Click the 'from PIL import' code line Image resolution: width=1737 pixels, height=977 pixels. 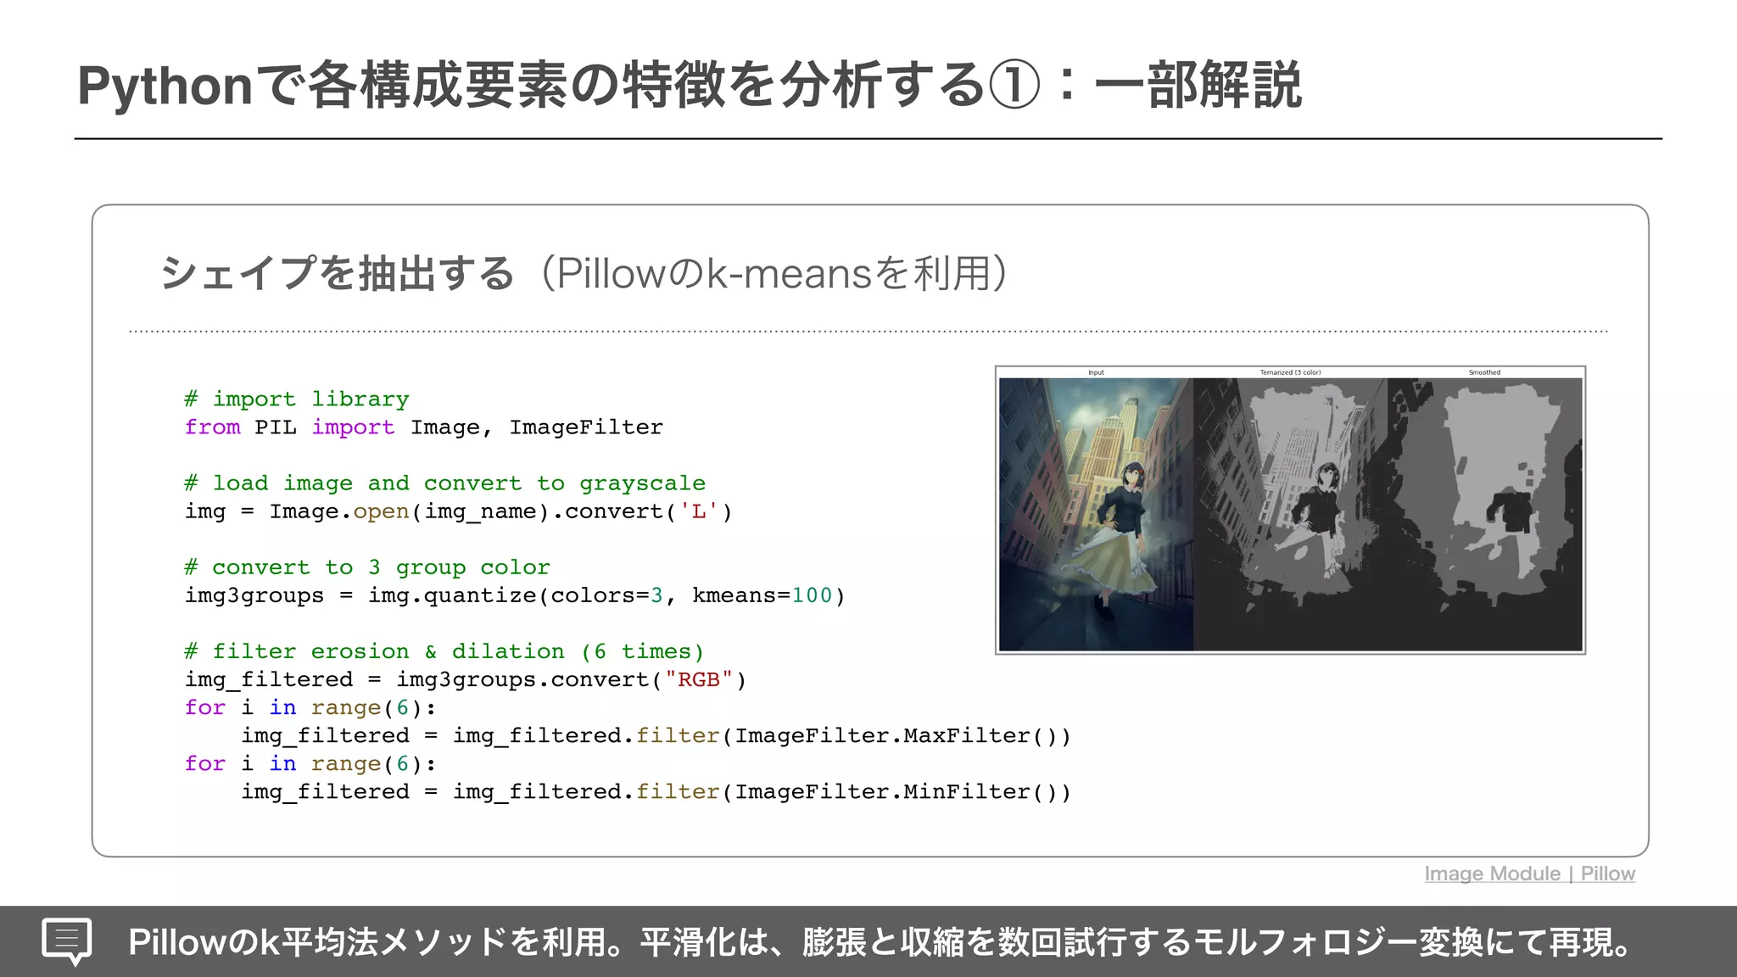[x=424, y=427]
